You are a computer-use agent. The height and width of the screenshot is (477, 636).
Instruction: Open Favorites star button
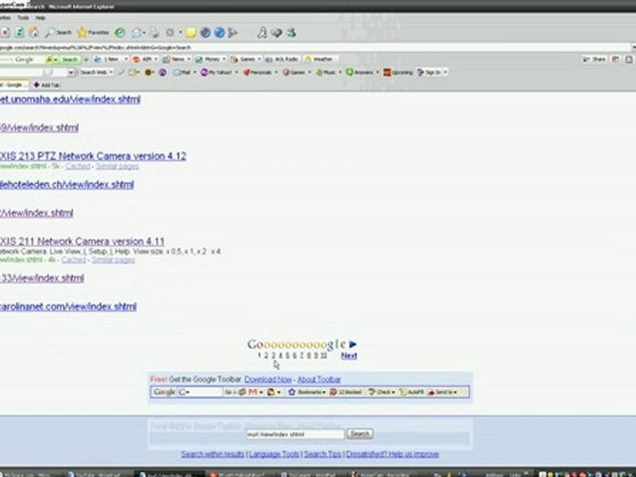(x=93, y=32)
